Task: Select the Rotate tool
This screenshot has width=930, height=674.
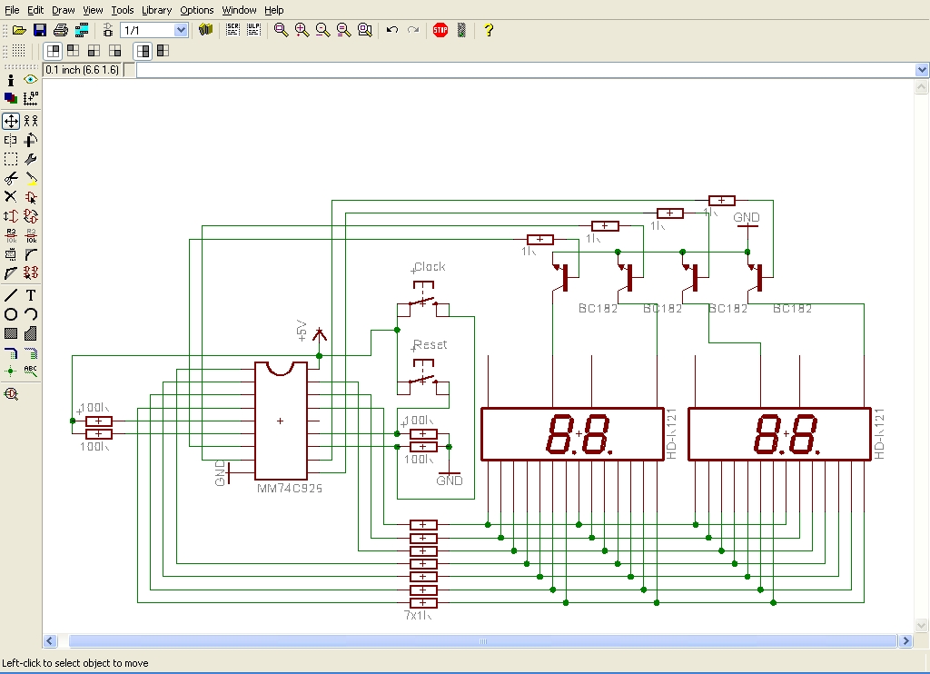Action: pos(31,140)
